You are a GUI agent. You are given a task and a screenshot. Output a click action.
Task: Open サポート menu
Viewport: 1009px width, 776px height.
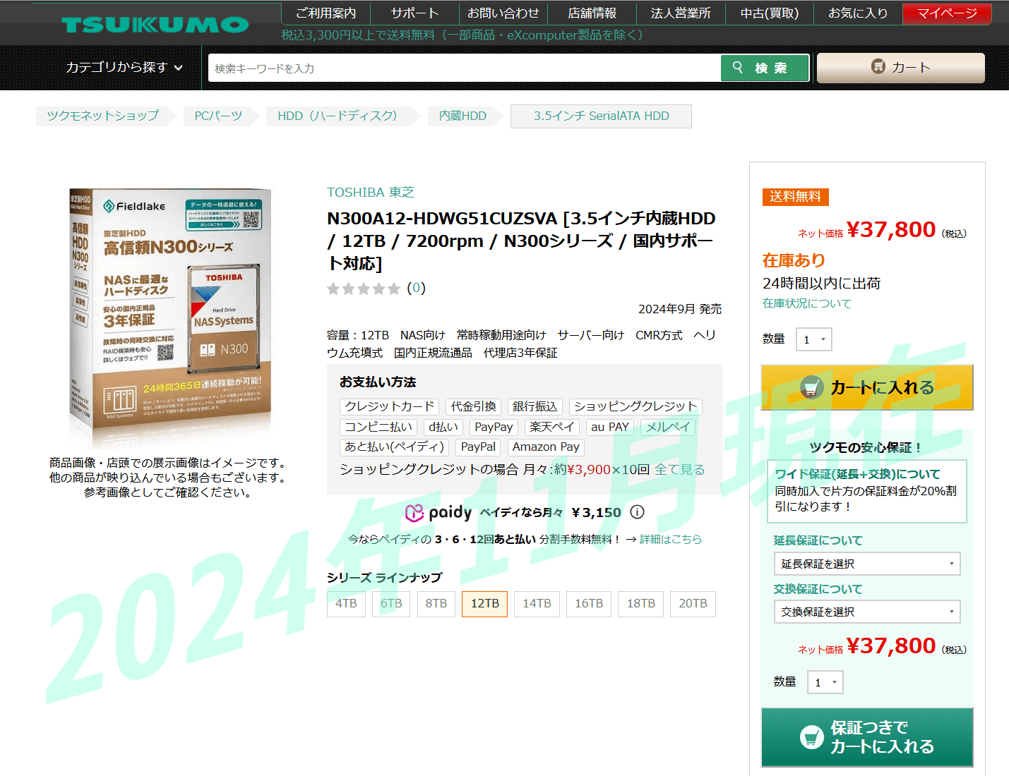(x=415, y=13)
